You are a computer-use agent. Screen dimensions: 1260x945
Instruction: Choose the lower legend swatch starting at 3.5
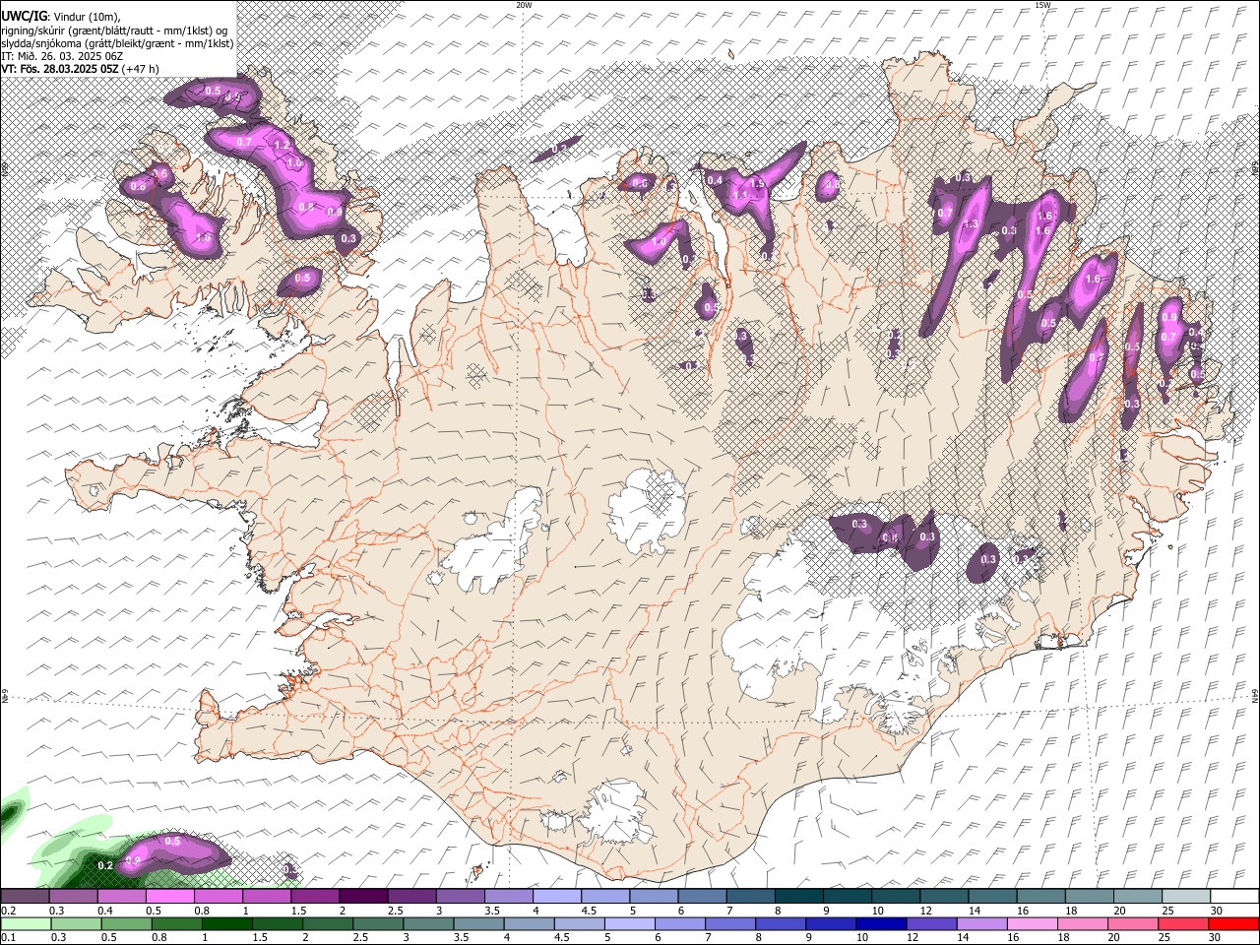point(478,923)
